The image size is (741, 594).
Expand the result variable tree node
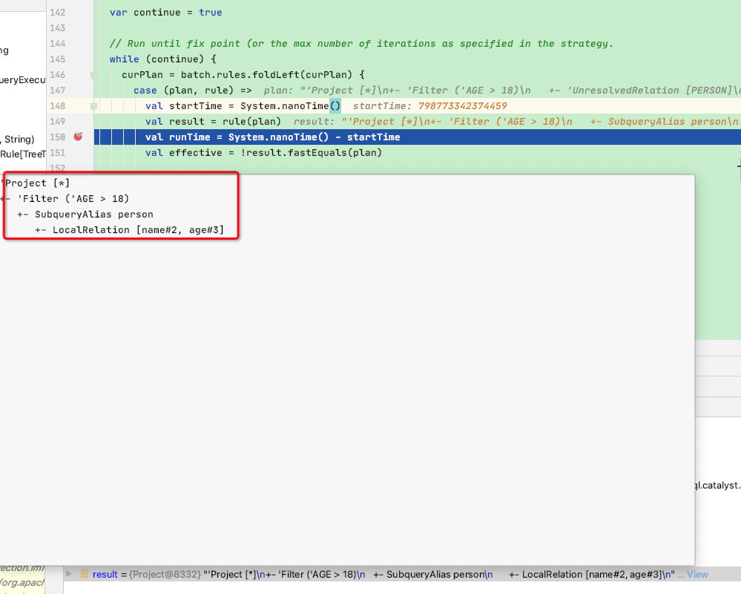[x=69, y=574]
